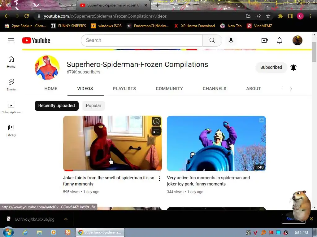
Task: Switch to the PLAYLISTS tab
Action: 124,89
